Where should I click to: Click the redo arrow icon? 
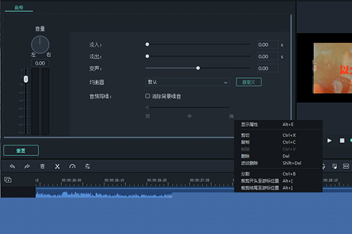(27, 166)
